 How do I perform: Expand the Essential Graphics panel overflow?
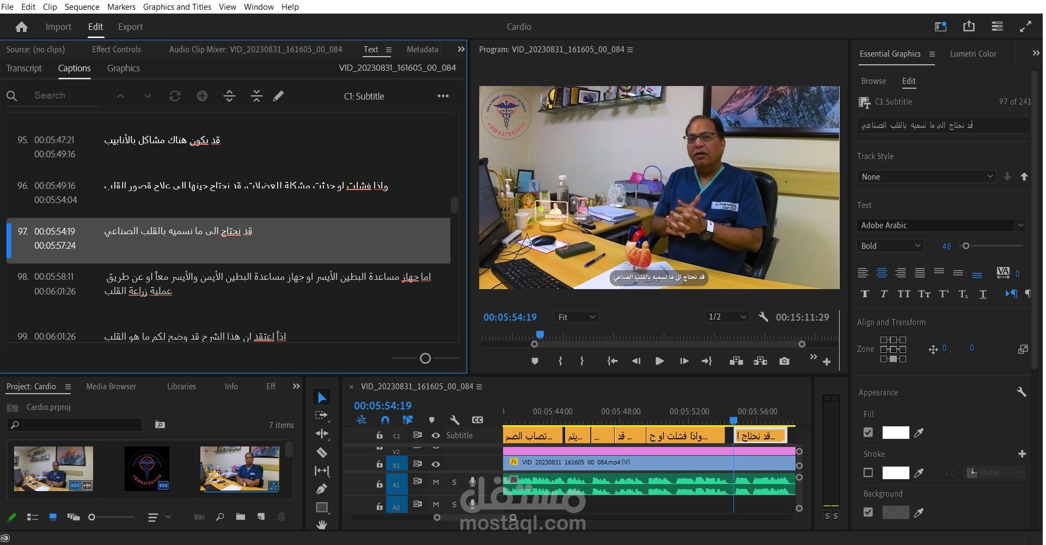[x=1036, y=53]
